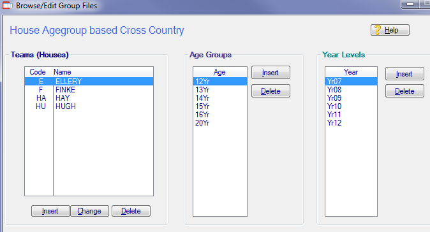Select the HUGH house row
The width and height of the screenshot is (430, 232).
[89, 106]
